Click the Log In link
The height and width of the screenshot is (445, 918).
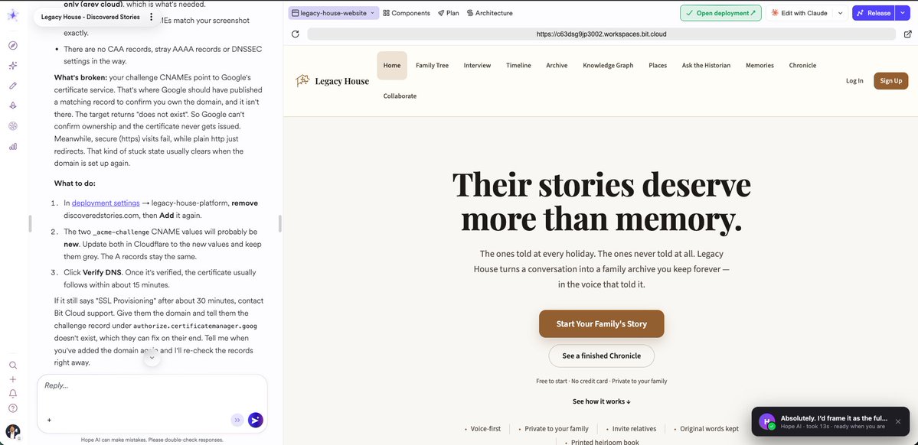pyautogui.click(x=854, y=81)
